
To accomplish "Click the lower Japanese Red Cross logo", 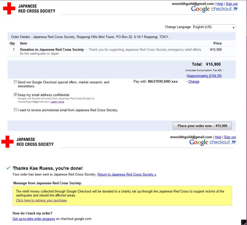I will tap(27, 142).
